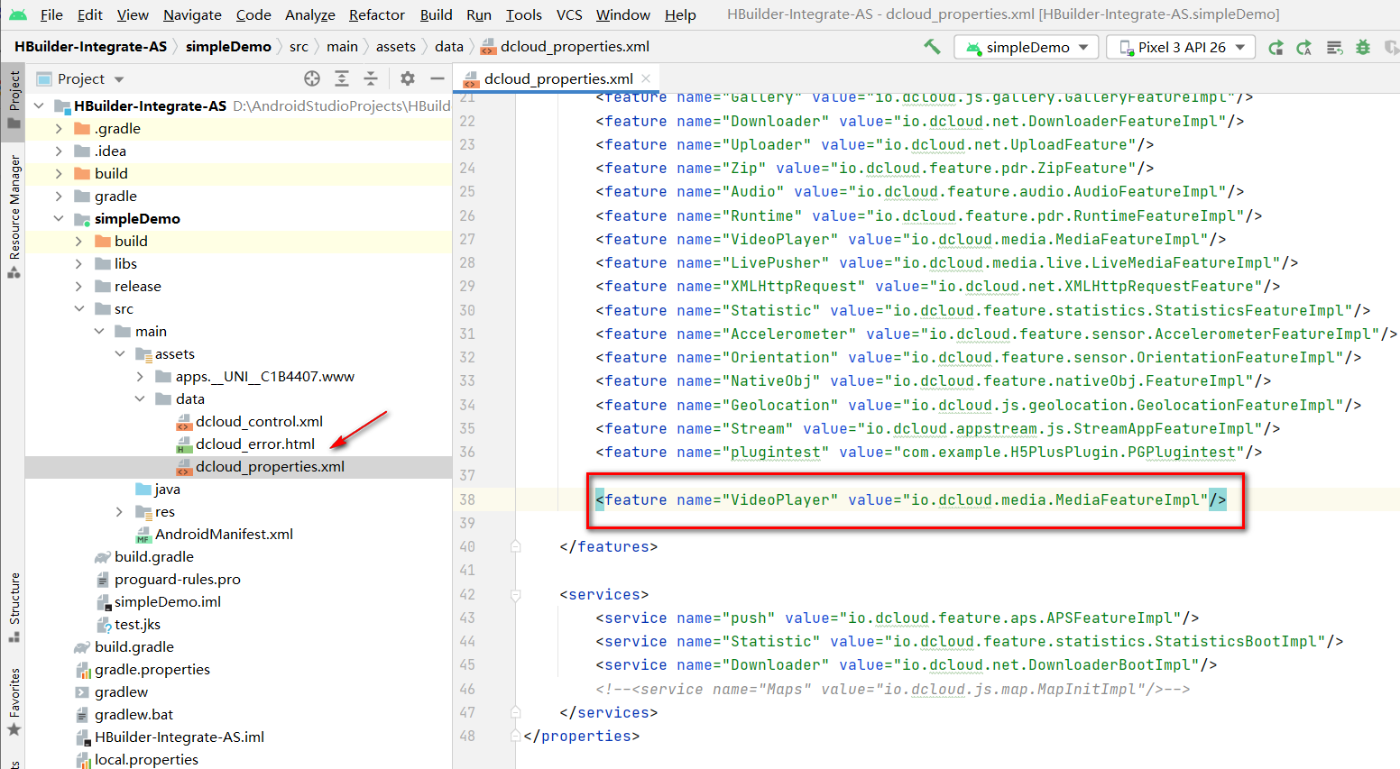Image resolution: width=1400 pixels, height=769 pixels.
Task: Open the Refactor menu
Action: 377,14
